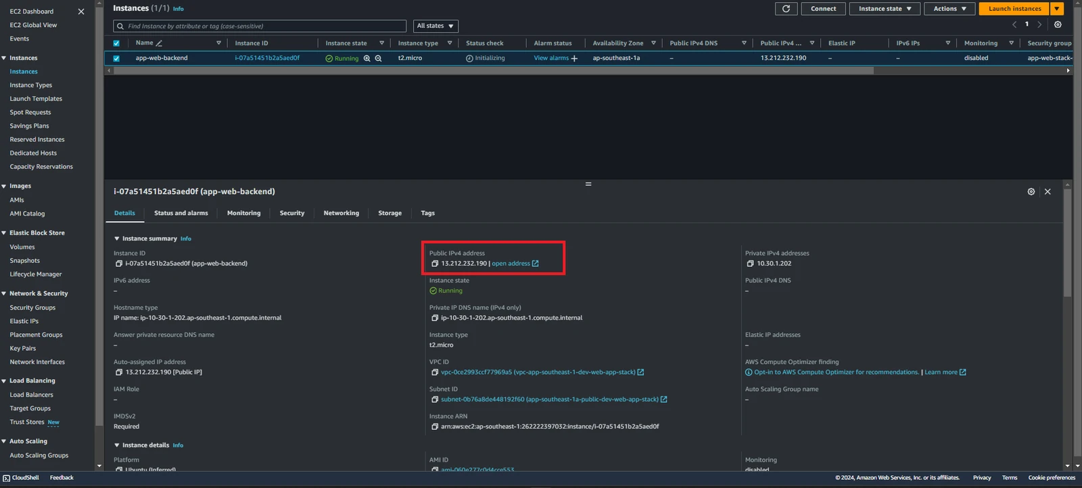Image resolution: width=1082 pixels, height=488 pixels.
Task: Open the Actions dropdown menu
Action: click(949, 9)
